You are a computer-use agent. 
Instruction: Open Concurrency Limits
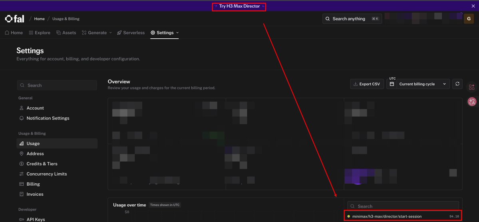(x=57, y=174)
